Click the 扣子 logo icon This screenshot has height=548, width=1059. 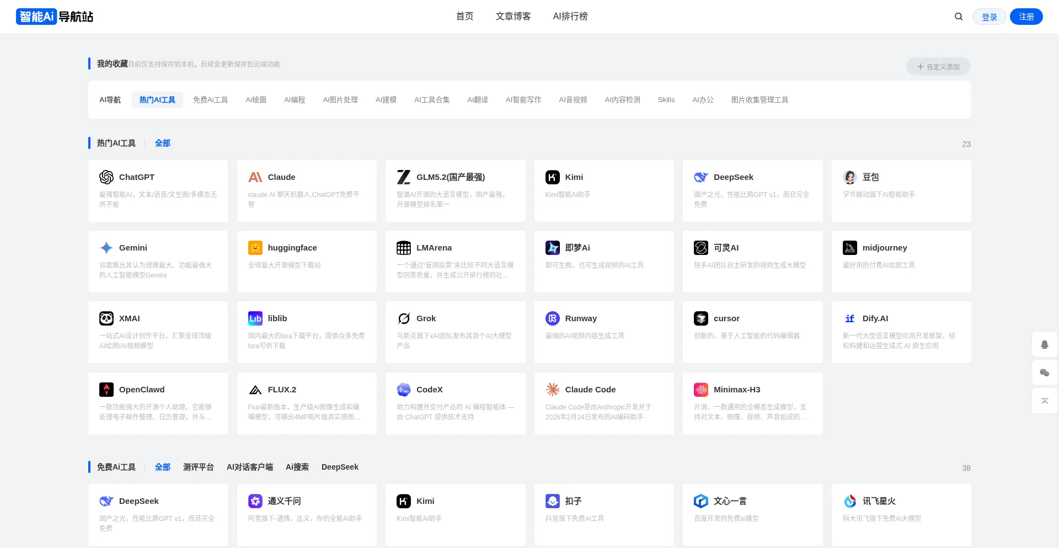point(553,501)
